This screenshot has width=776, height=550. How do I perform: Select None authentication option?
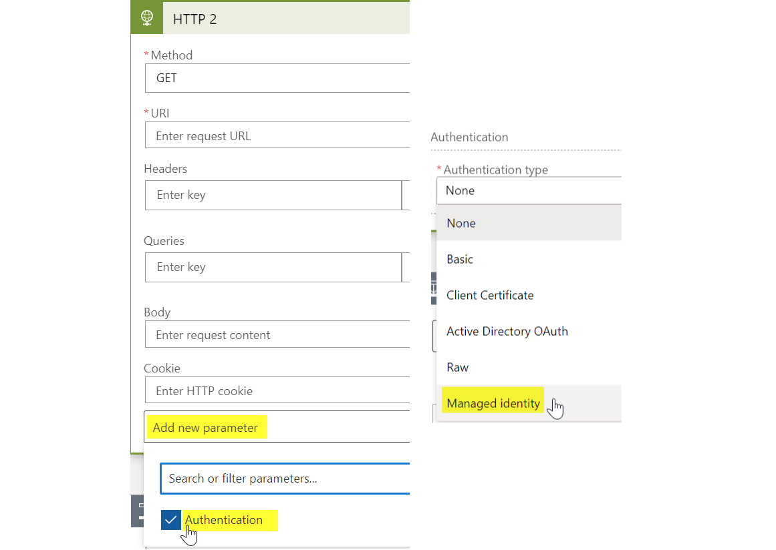529,223
